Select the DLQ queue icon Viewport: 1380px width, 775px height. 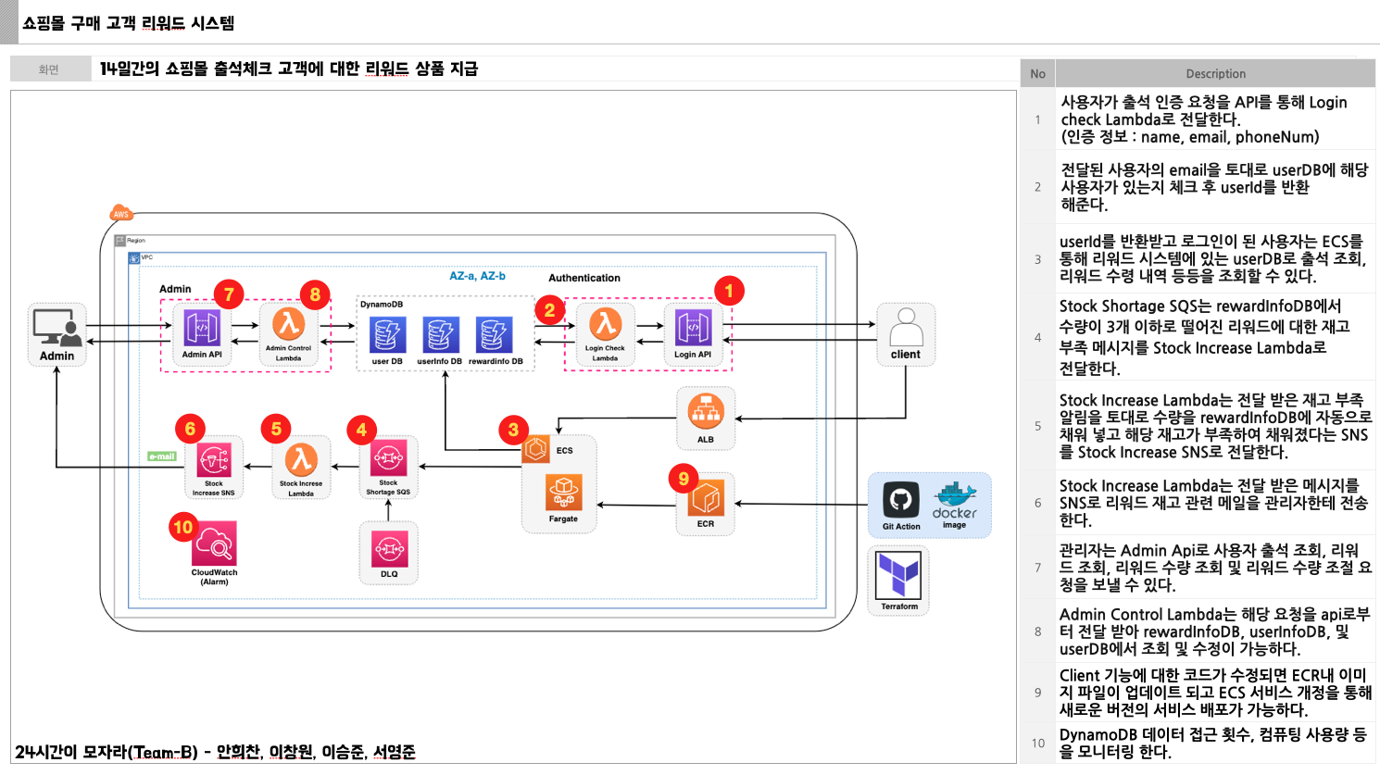coord(388,551)
